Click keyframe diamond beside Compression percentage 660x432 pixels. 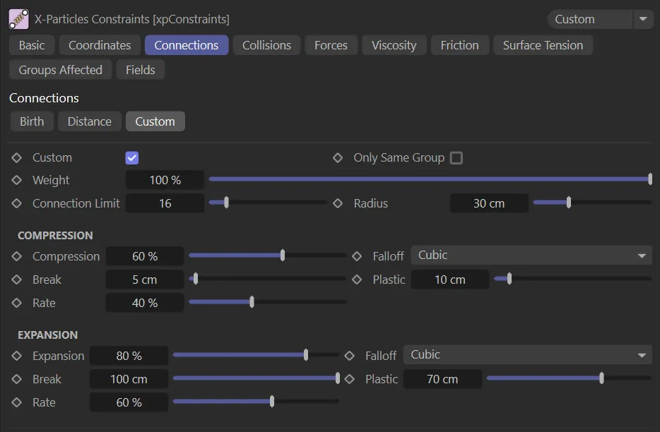pos(17,256)
